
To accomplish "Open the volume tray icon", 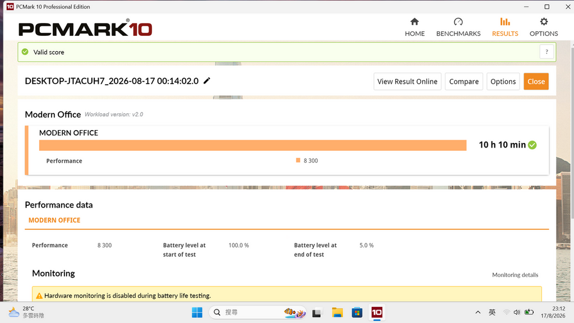I will pos(517,312).
